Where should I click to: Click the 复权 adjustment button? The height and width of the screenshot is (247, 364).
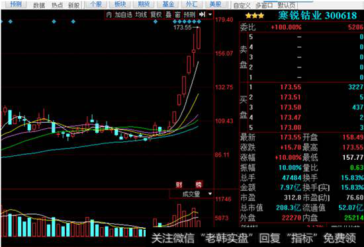click(156, 15)
